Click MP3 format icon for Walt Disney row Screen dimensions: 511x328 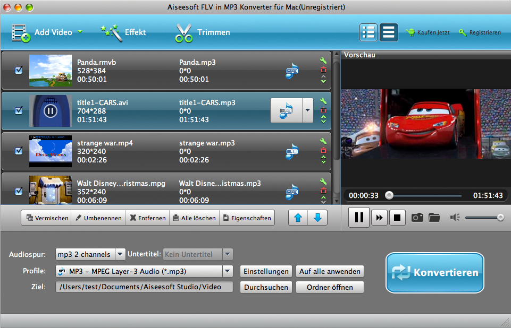pos(292,192)
